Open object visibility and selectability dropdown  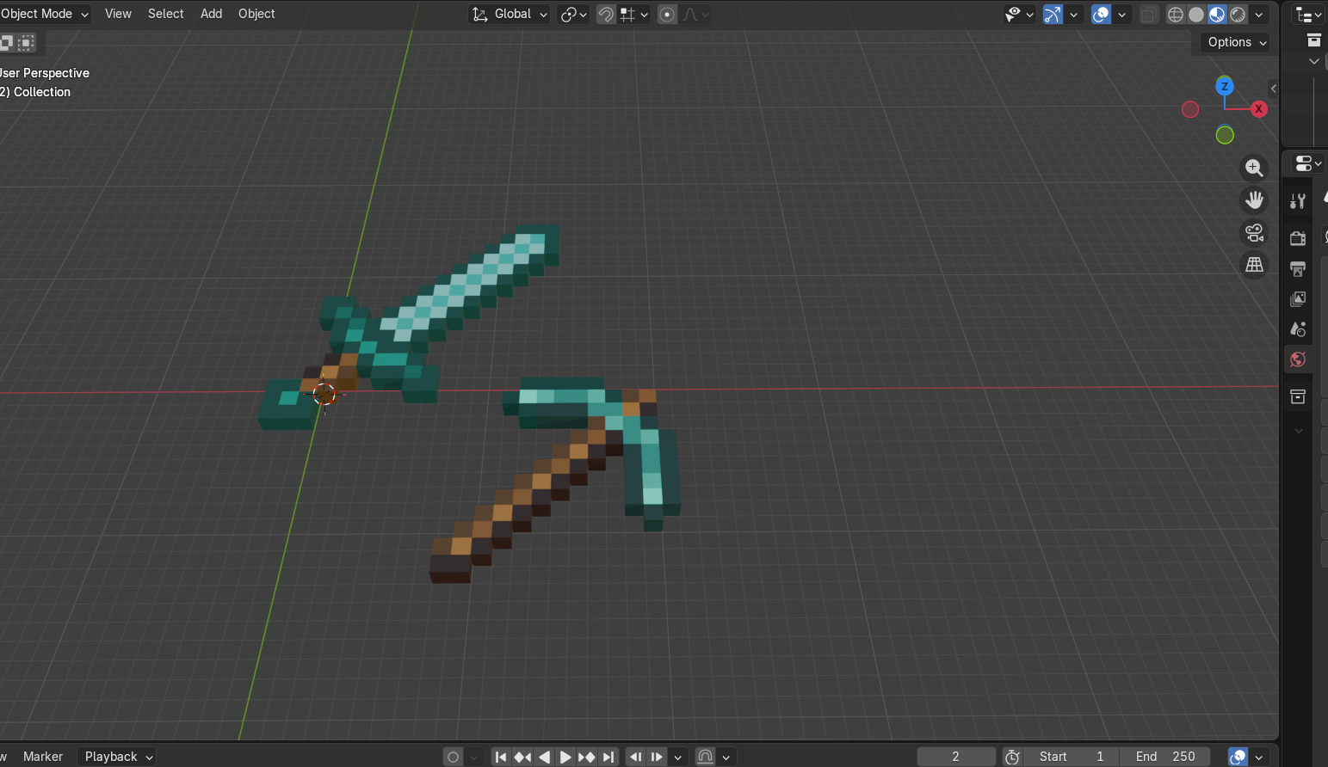pyautogui.click(x=1019, y=14)
